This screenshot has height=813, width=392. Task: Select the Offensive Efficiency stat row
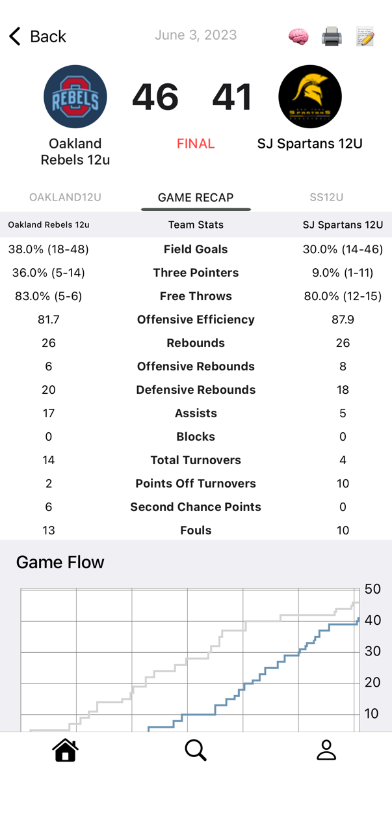(196, 320)
